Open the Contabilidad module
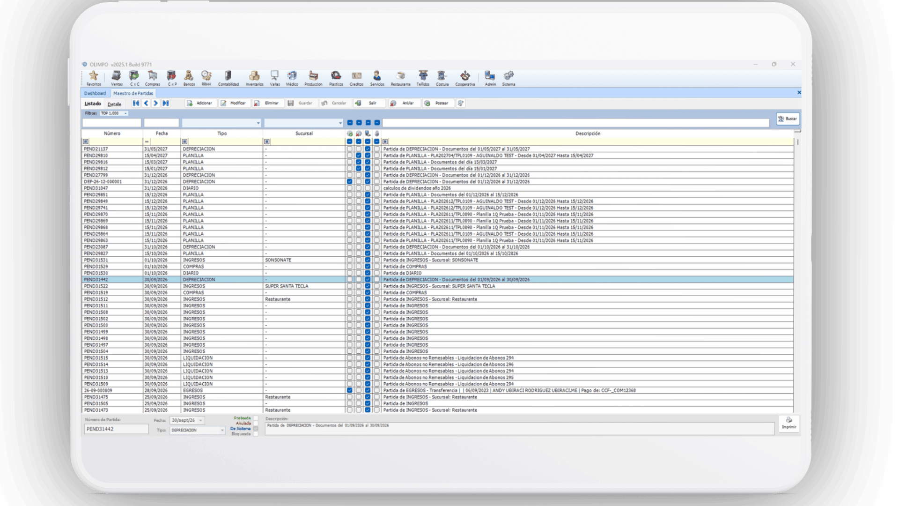 (x=228, y=78)
